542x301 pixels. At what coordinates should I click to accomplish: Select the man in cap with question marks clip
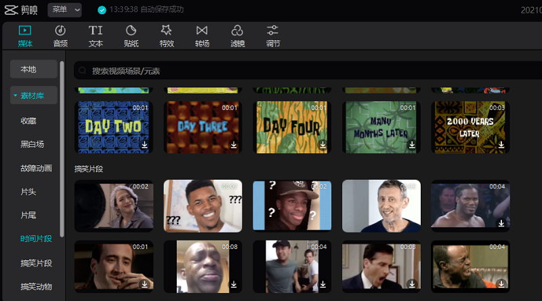click(x=292, y=206)
